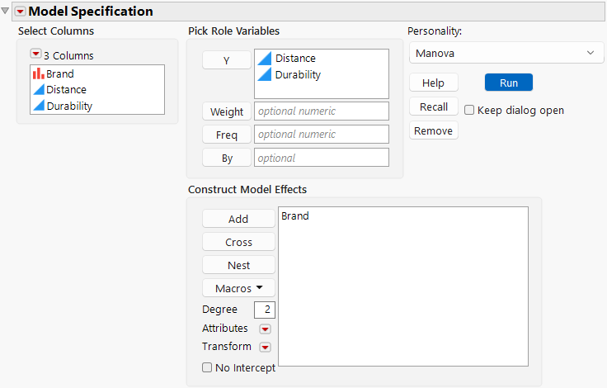Viewport: 607px width, 388px height.
Task: Click the Model Specification red triangle menu
Action: pos(21,12)
